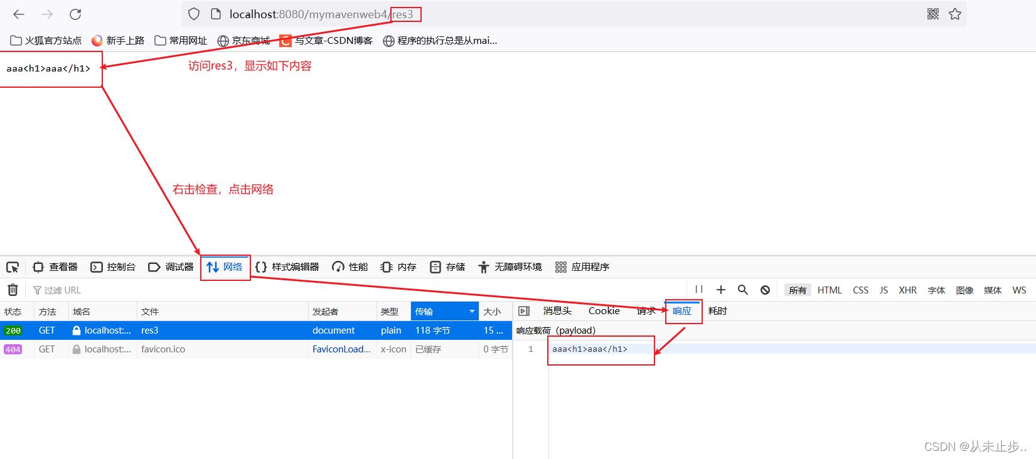This screenshot has height=459, width=1036.
Task: Click the lock icon in res3 row
Action: point(77,330)
